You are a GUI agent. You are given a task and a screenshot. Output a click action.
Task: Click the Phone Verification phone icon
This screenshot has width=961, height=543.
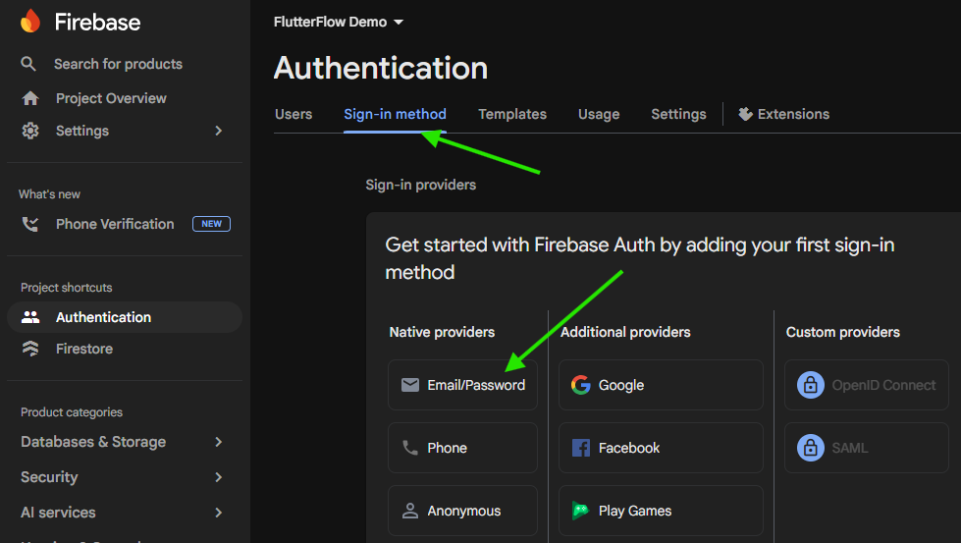[x=30, y=224]
